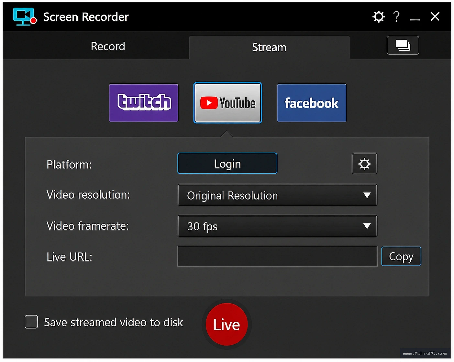
Task: Switch to the Stream tab
Action: pyautogui.click(x=269, y=47)
